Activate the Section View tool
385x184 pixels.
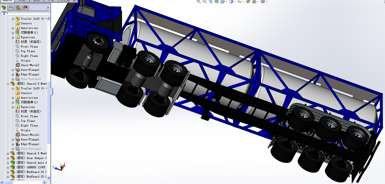(216, 2)
